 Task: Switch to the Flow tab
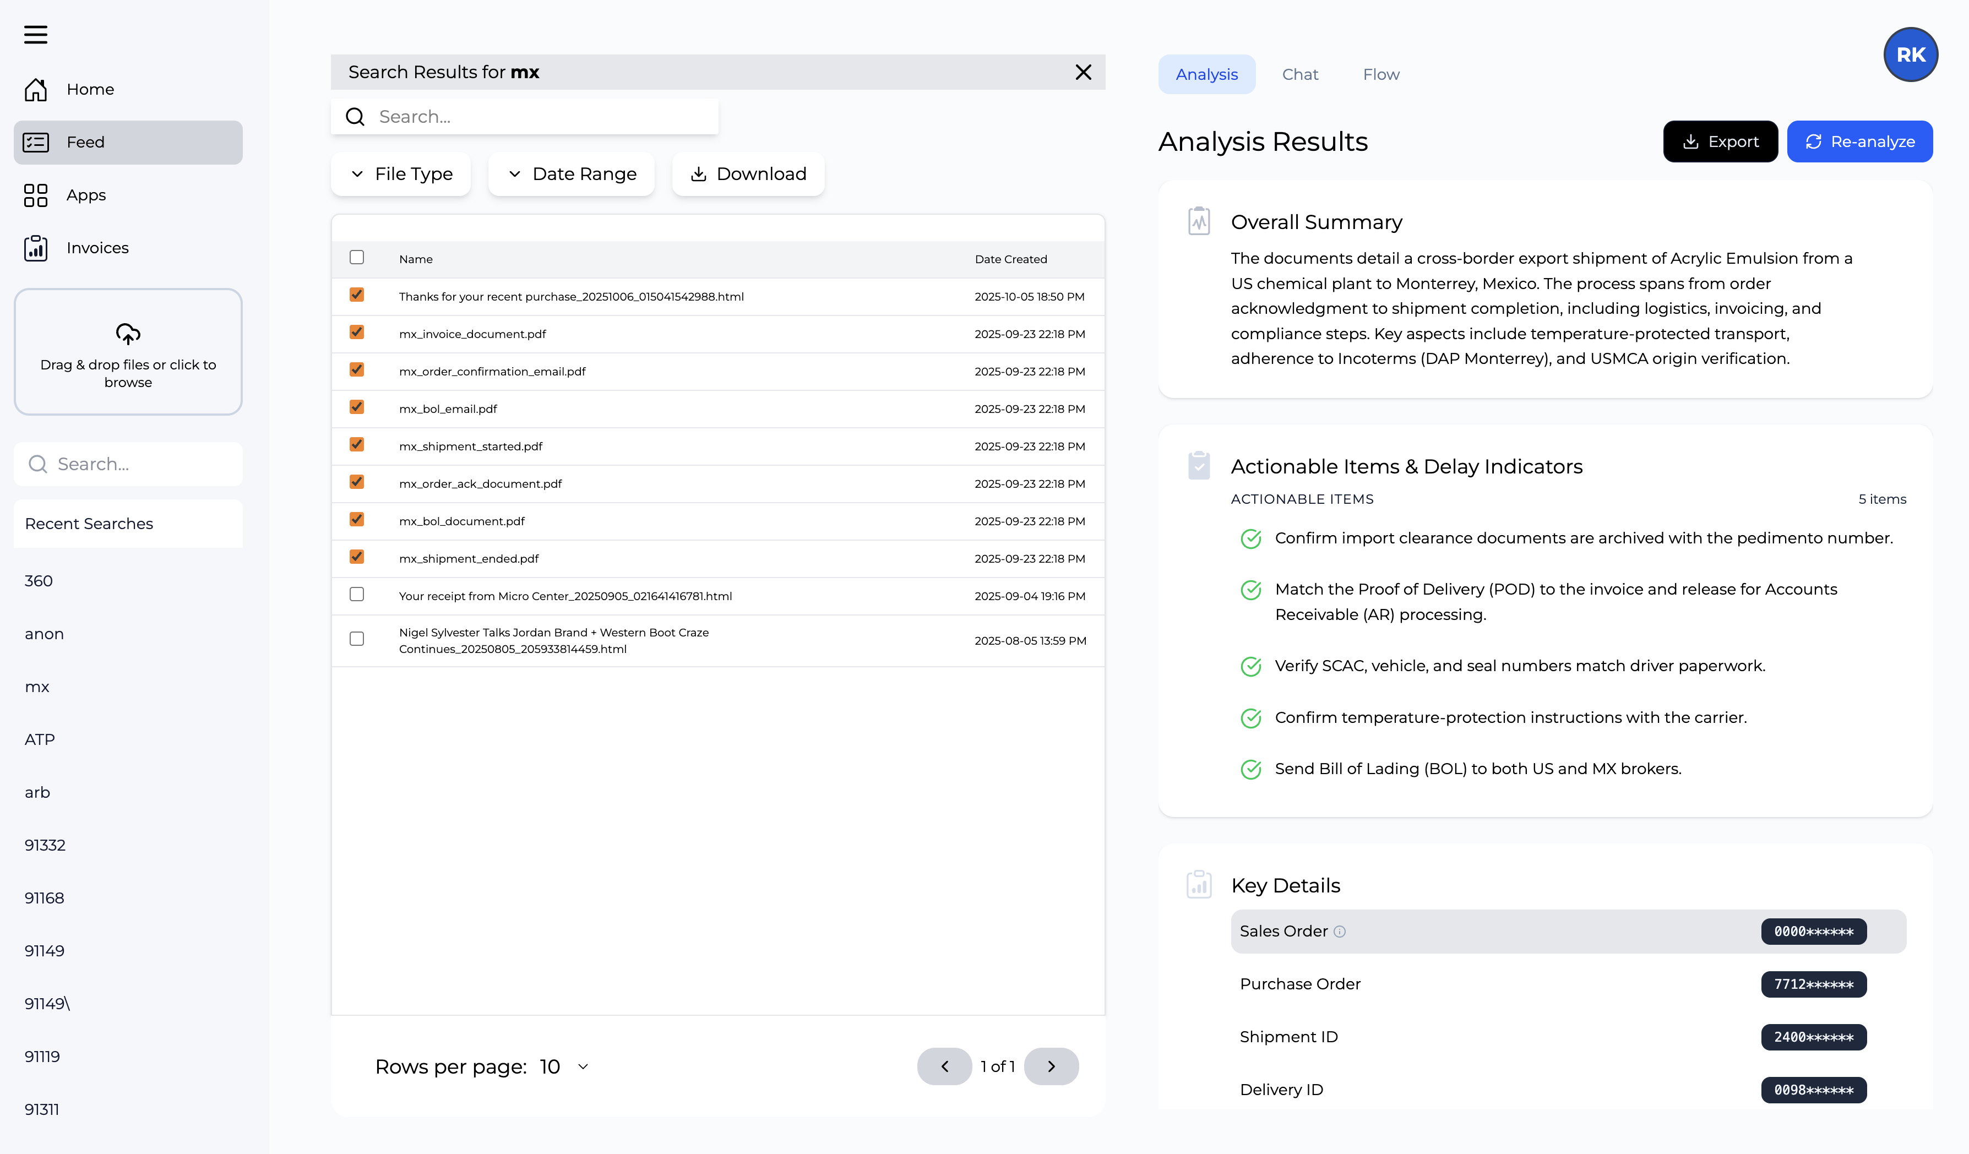[x=1380, y=74]
